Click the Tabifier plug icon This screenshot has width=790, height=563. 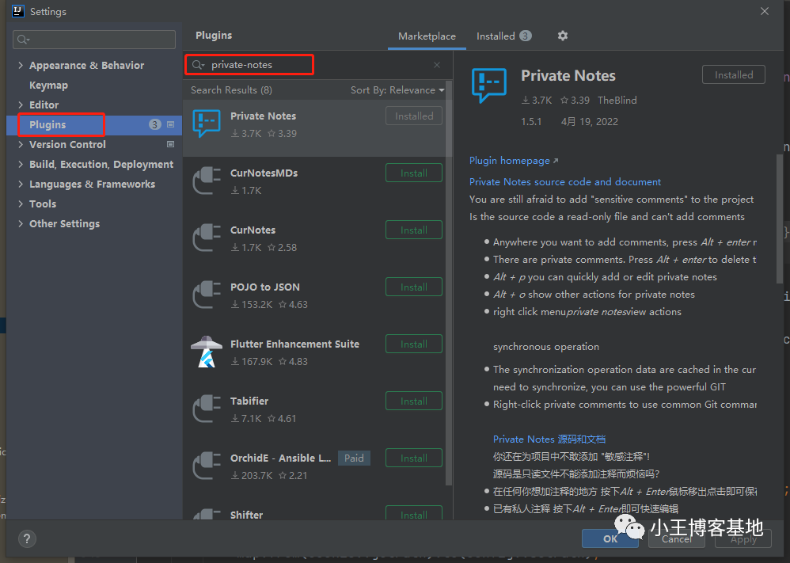(x=207, y=409)
